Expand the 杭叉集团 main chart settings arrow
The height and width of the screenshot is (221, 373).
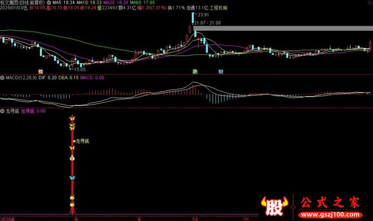coord(49,3)
